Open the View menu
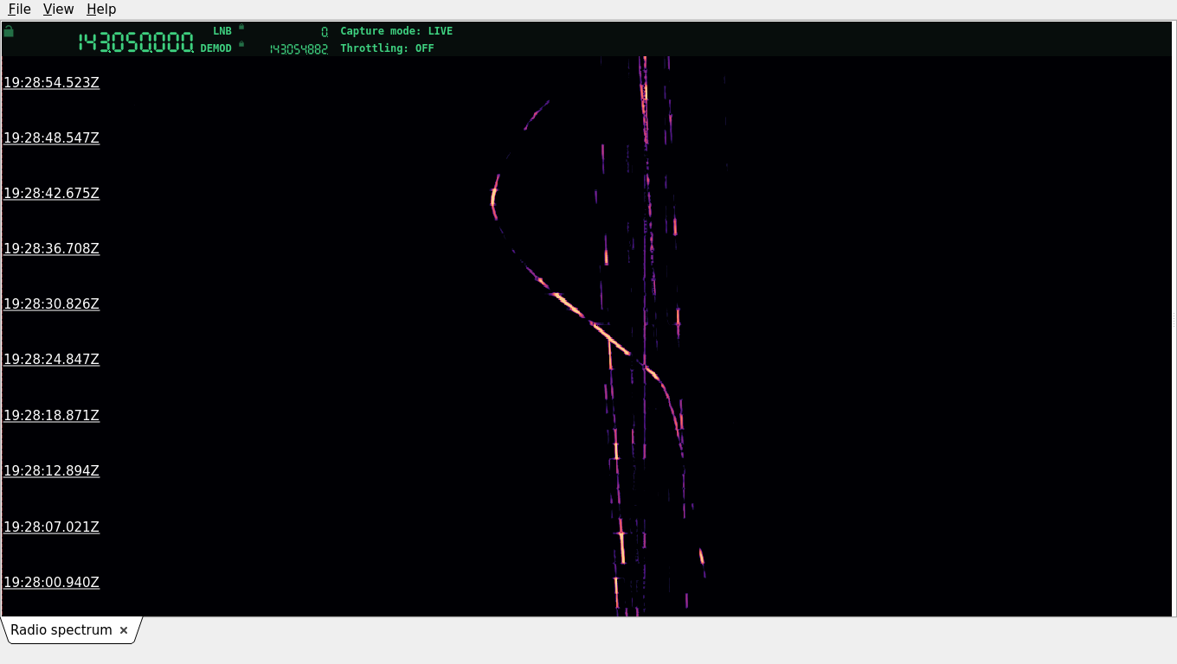 click(x=58, y=9)
